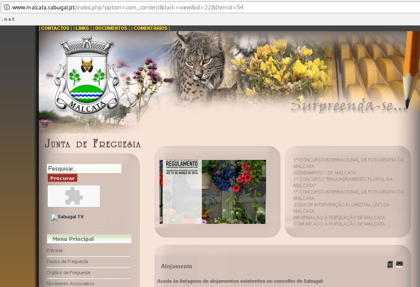Click the site information icon in address bar
Viewport: 420px width, 287px height.
(x=6, y=7)
